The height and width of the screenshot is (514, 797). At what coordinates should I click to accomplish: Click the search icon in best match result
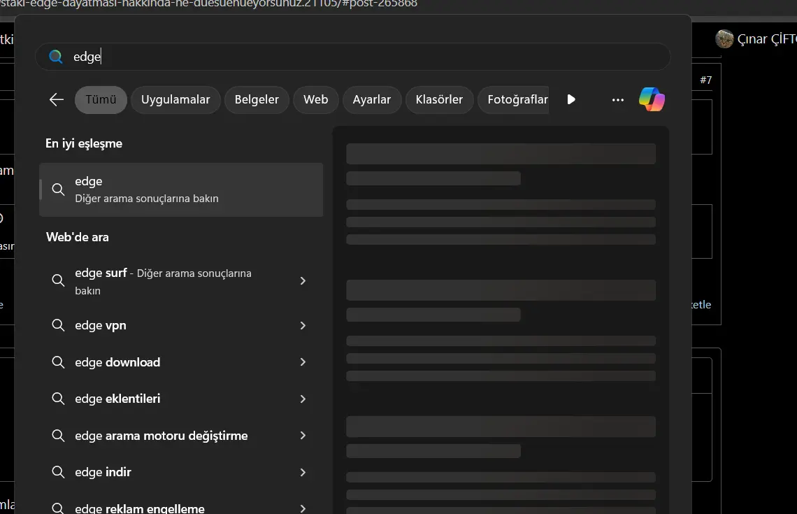click(x=58, y=190)
